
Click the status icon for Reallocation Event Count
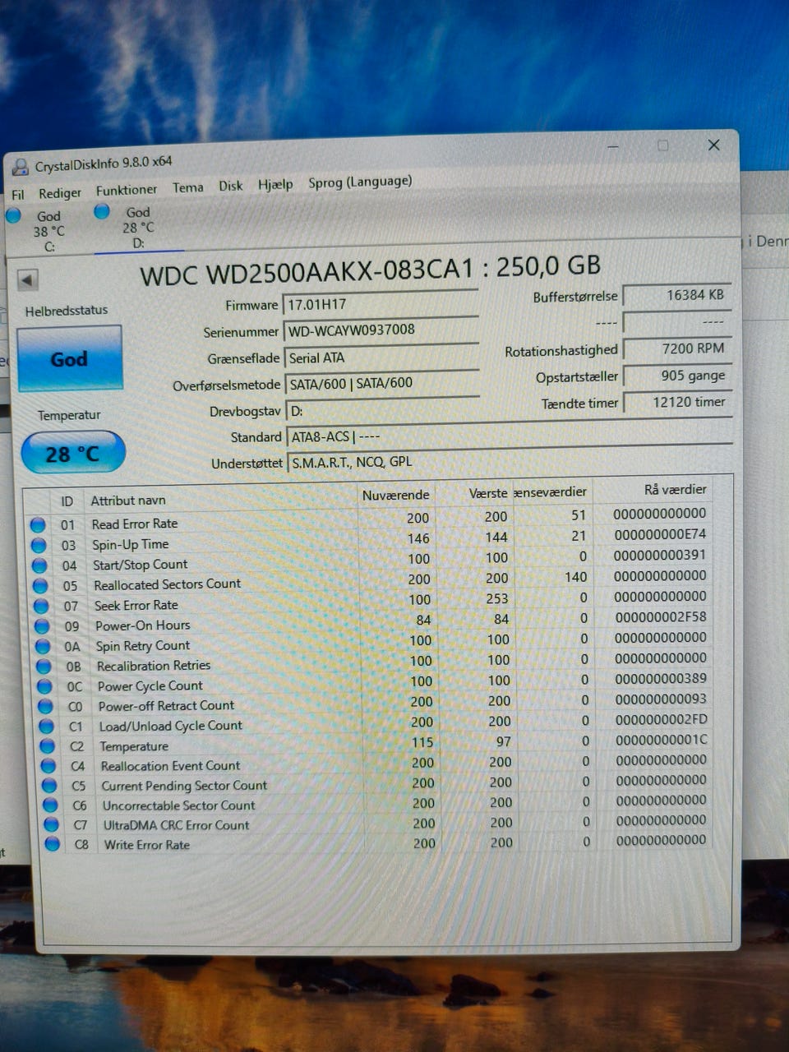click(48, 766)
